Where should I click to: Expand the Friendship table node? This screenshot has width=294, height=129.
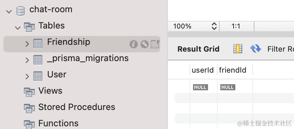coord(27,44)
